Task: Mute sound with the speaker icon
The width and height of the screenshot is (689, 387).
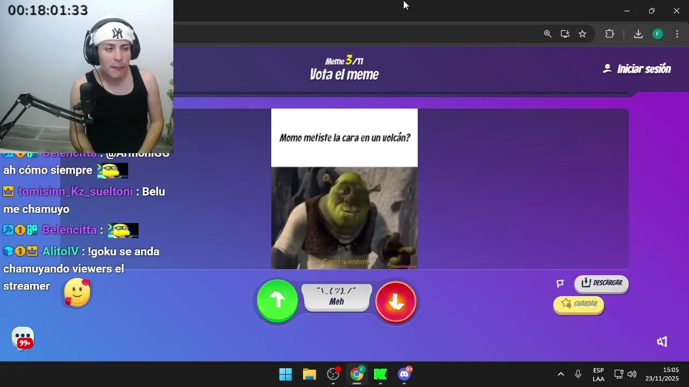Action: click(662, 342)
